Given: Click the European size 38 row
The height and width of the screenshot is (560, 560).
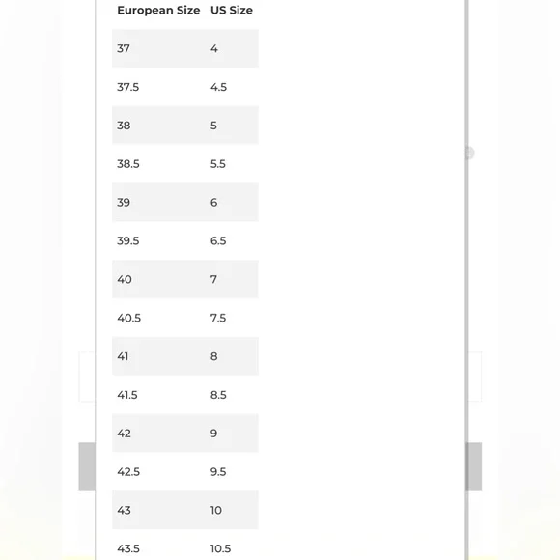Looking at the screenshot, I should (x=185, y=126).
